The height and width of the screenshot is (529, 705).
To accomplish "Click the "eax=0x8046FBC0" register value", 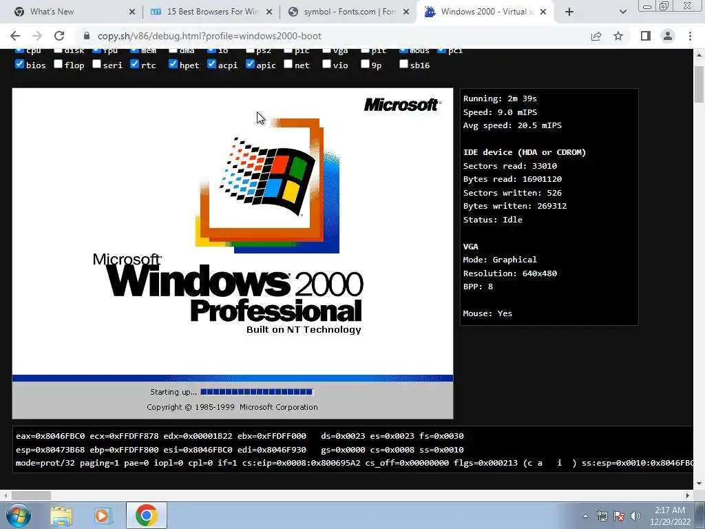I will (x=50, y=436).
